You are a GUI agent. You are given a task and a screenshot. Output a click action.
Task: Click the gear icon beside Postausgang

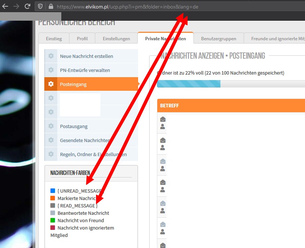pos(51,126)
